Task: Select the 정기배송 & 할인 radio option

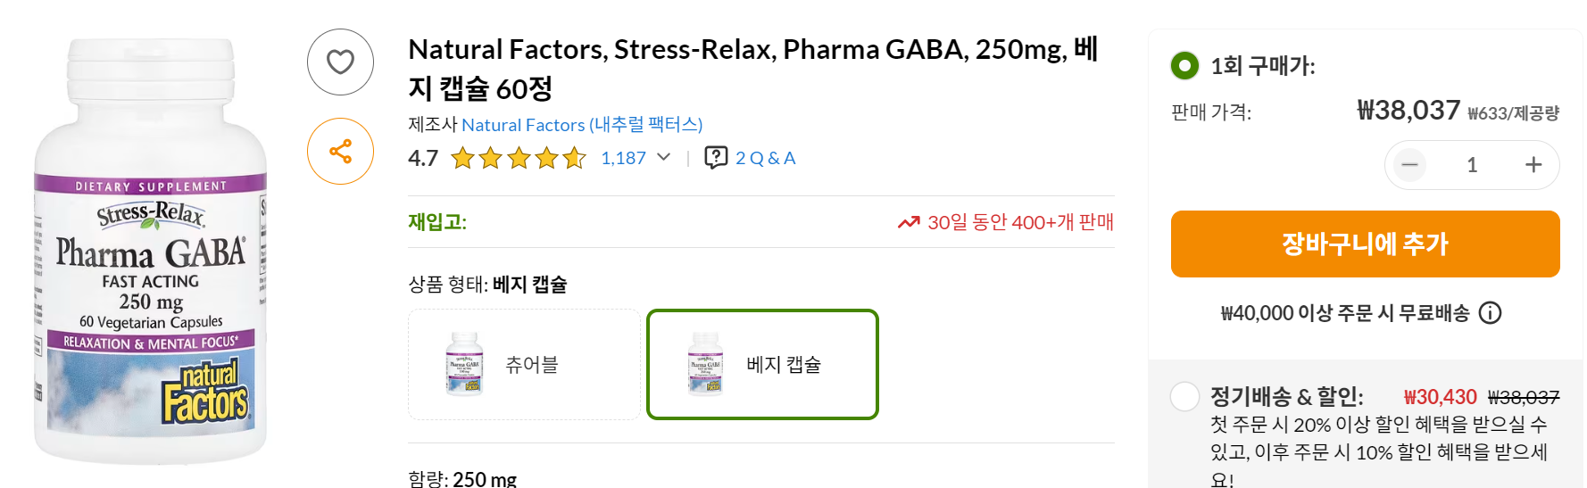Action: (x=1184, y=396)
